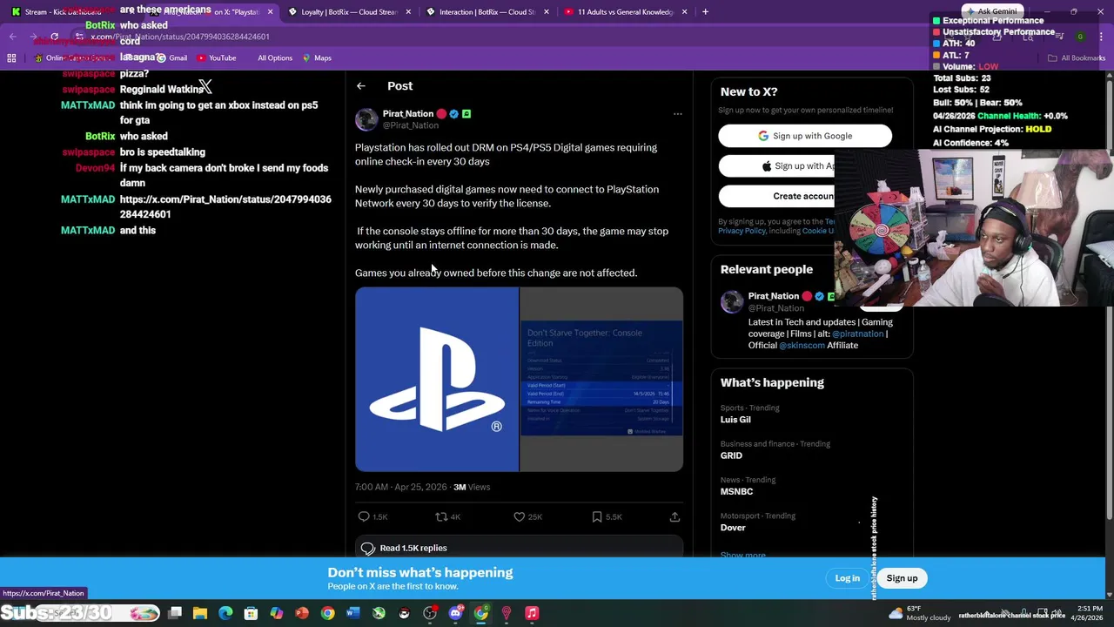The height and width of the screenshot is (627, 1114).
Task: Switch to the Loyalty | BotRix tab
Action: [350, 12]
